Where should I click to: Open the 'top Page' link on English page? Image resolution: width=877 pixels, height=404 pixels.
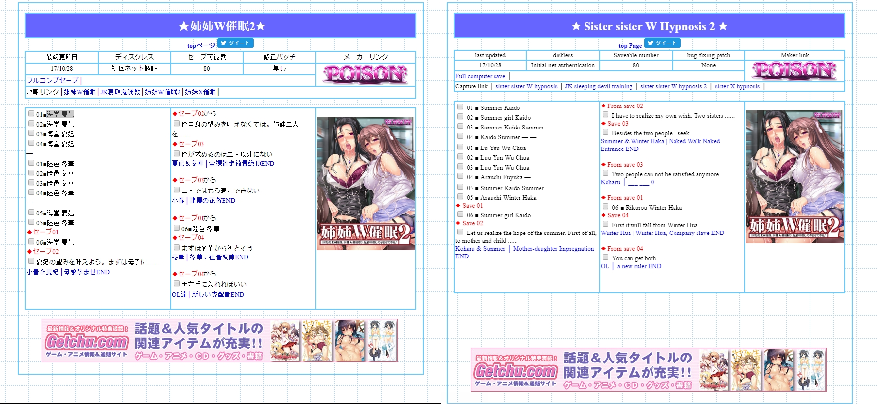click(630, 46)
